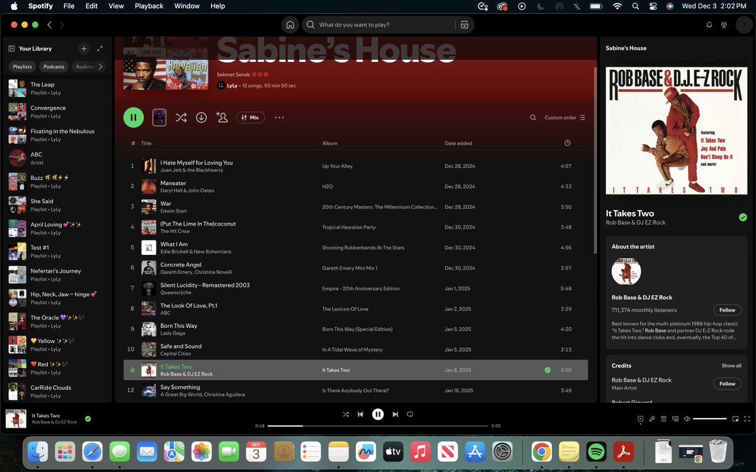Screen dimensions: 756x472
Task: Adjust the volume slider
Action: coord(710,419)
